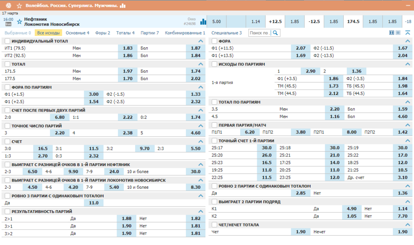The image size is (414, 245).
Task: Tick the ФОРА ПО ПАРТИЯМ checkbox
Action: 7,87
